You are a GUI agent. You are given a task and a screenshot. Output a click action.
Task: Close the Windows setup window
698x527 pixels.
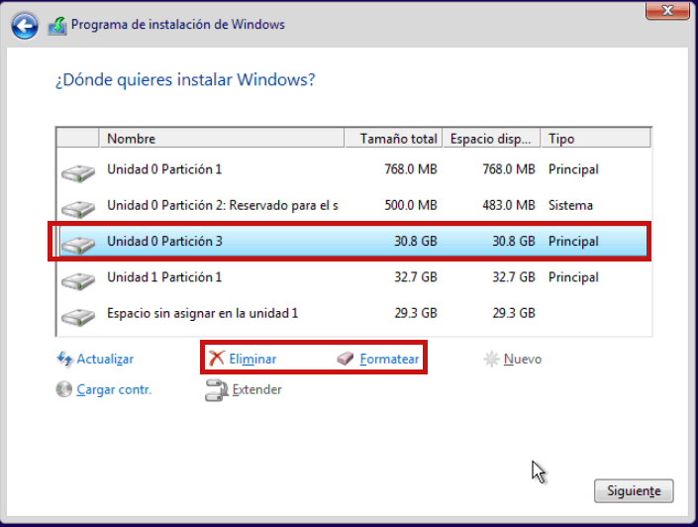tap(667, 10)
